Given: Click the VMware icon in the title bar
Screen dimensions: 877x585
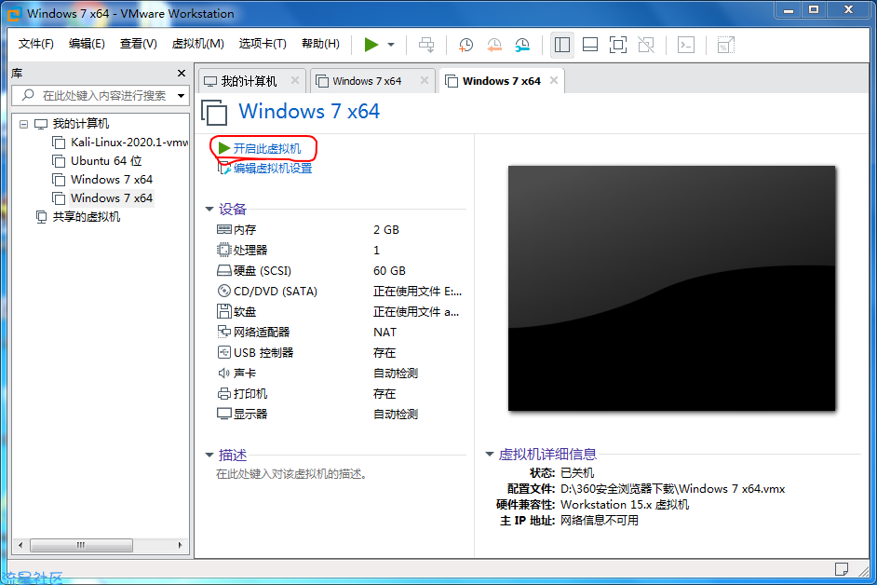Looking at the screenshot, I should (x=15, y=13).
